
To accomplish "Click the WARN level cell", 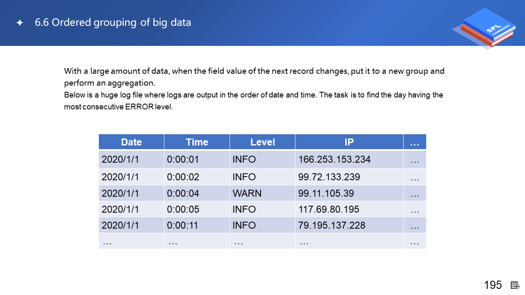I will (x=247, y=193).
